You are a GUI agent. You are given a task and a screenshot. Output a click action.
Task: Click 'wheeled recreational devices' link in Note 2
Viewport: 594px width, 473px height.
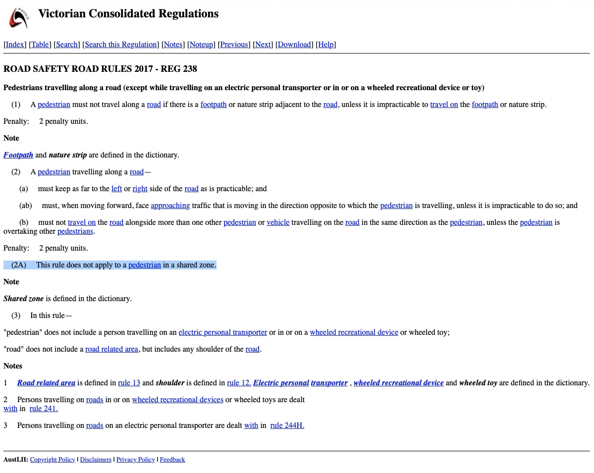[178, 400]
